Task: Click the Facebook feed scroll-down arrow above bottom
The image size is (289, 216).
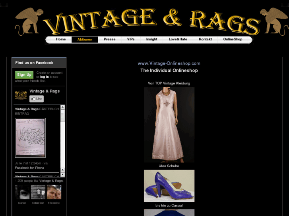Action: click(63, 170)
